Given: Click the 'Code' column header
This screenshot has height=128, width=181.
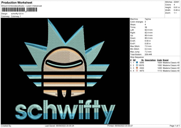Looking at the screenshot, I should [159, 60].
